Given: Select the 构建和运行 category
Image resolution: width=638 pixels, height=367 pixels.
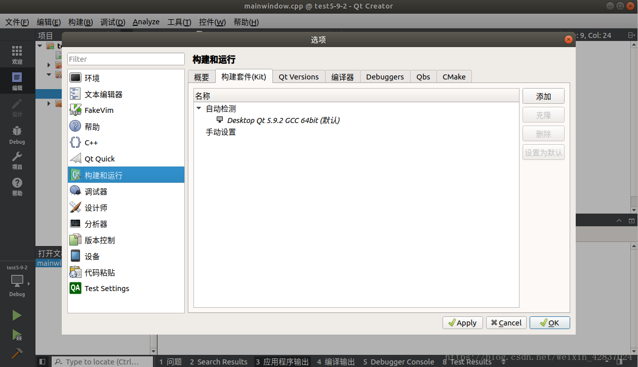Looking at the screenshot, I should click(126, 175).
